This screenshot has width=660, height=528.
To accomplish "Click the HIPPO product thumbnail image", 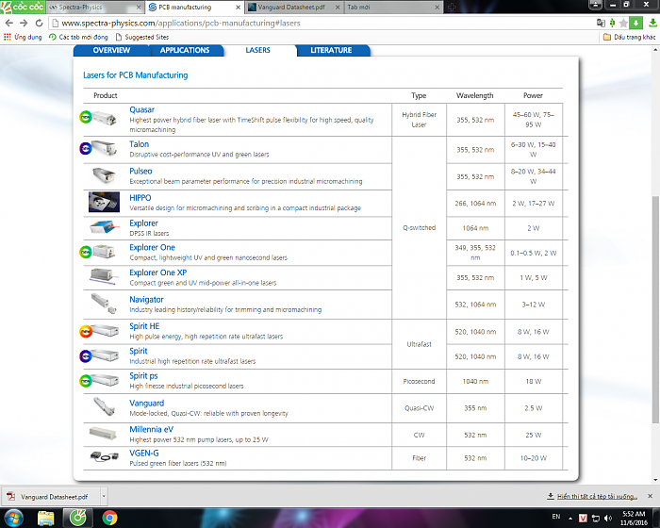I will pos(104,202).
